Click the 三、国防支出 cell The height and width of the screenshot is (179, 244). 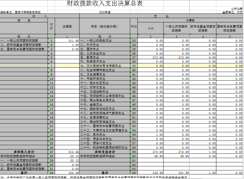click(105, 49)
